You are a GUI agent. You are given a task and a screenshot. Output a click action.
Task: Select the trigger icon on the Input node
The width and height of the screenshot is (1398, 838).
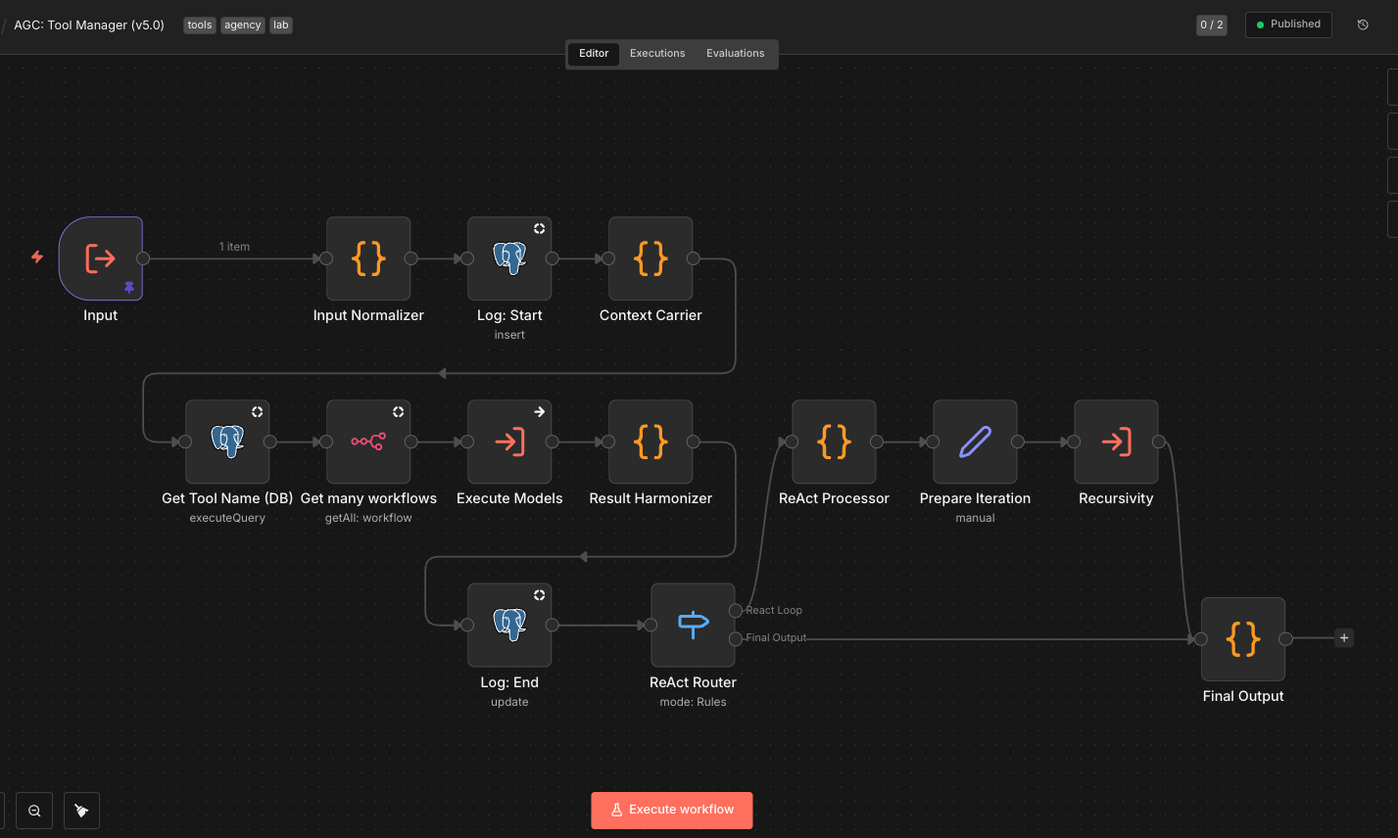click(100, 257)
